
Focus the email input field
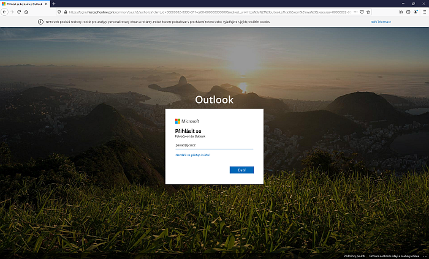[214, 146]
